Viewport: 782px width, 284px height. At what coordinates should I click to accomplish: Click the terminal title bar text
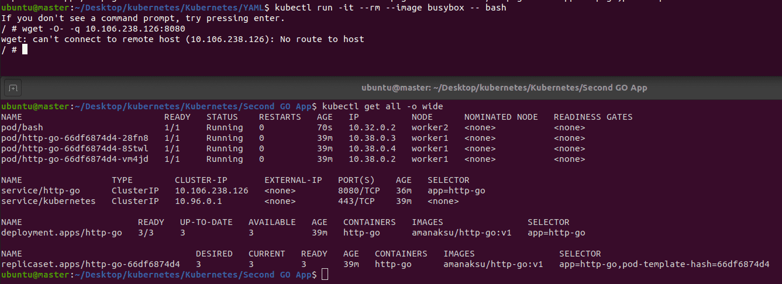click(x=504, y=88)
